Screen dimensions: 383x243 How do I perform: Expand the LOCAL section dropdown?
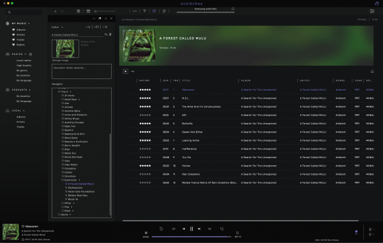pos(24,111)
